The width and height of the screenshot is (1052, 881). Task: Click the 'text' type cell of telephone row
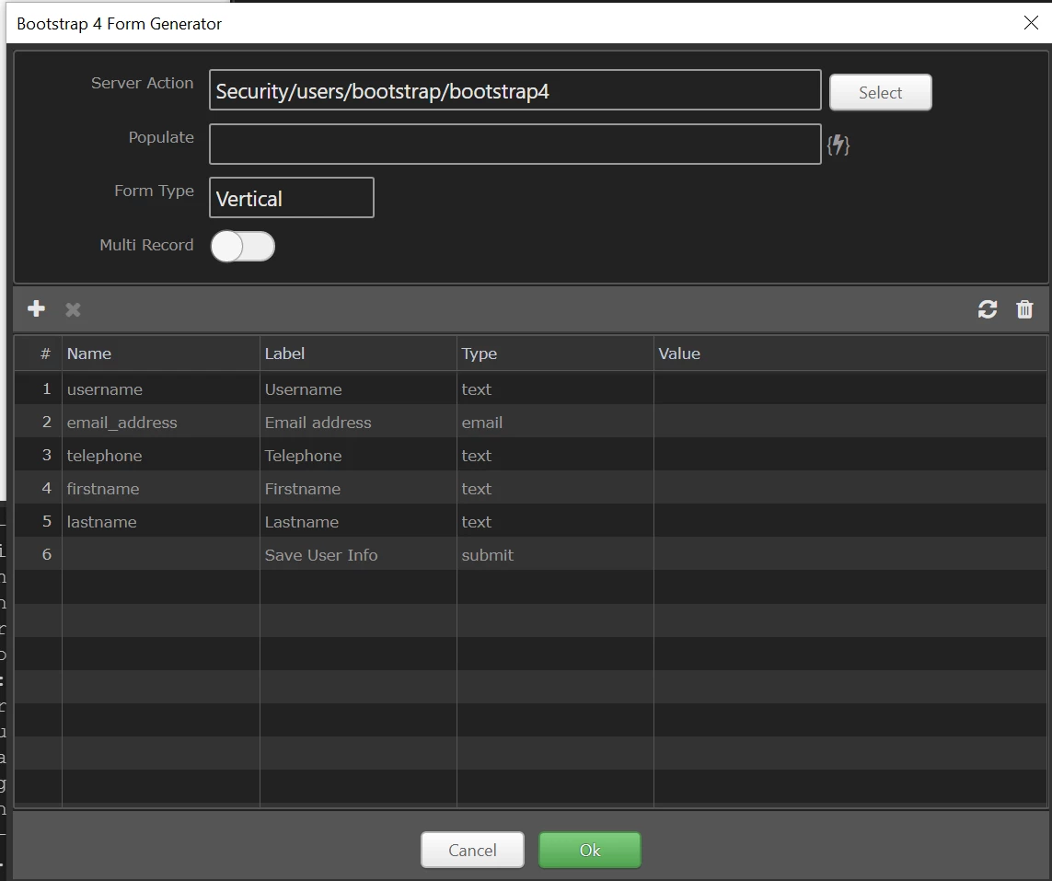[x=555, y=455]
